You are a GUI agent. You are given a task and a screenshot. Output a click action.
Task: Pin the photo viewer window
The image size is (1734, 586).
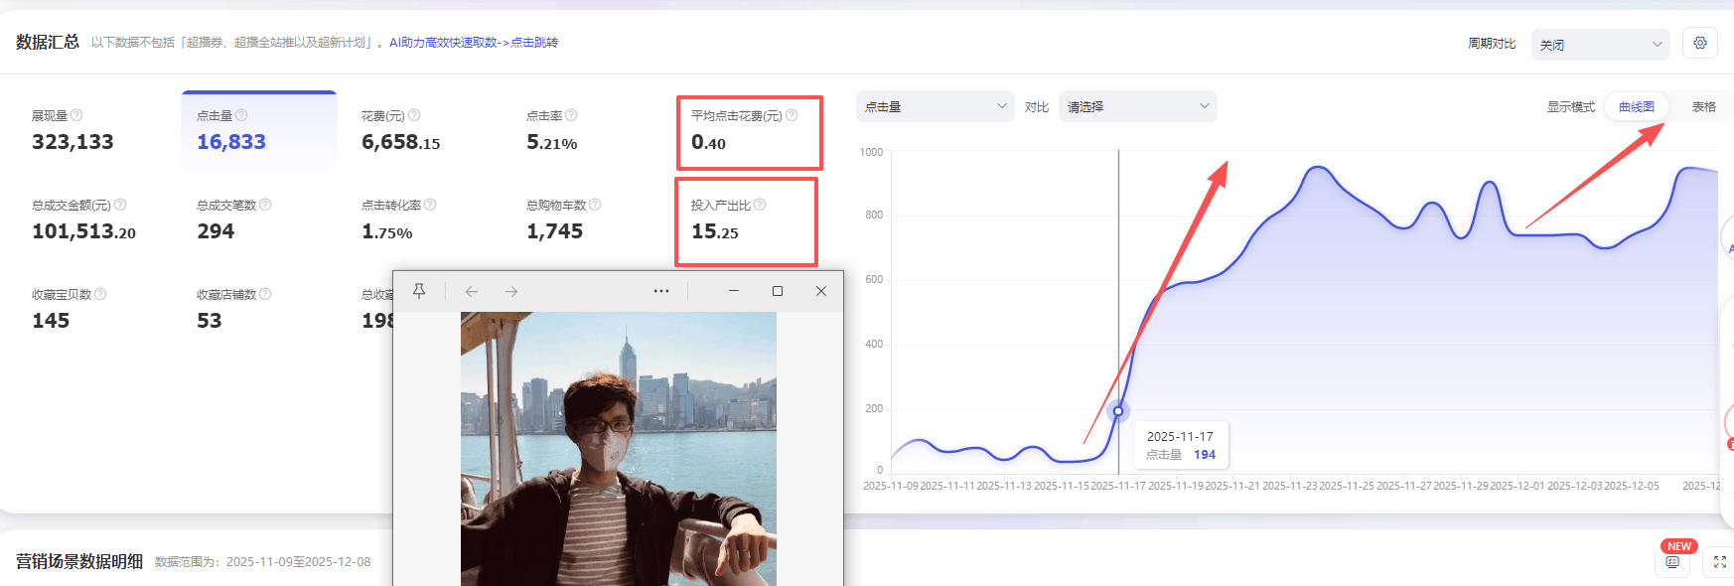419,291
